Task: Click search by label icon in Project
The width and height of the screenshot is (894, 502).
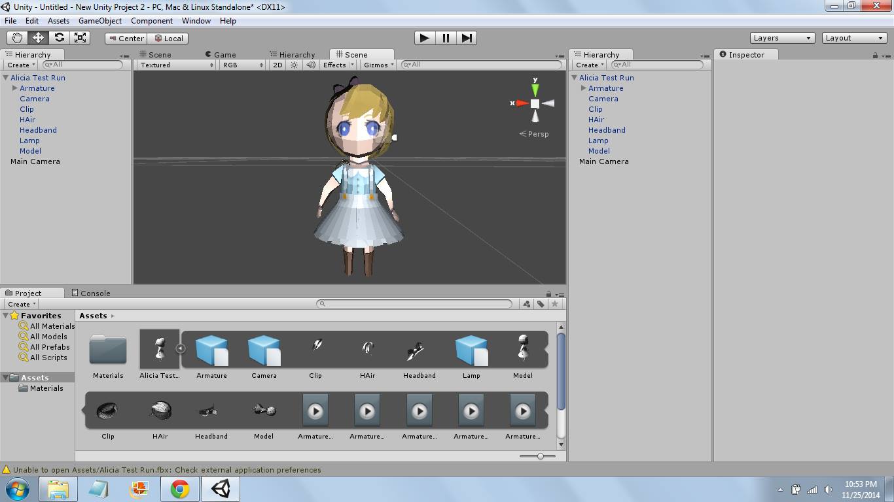Action: pos(541,304)
